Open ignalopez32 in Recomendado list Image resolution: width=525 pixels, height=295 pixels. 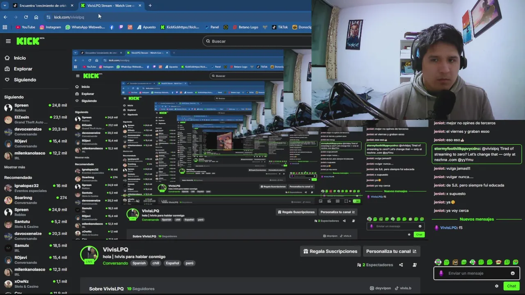click(x=35, y=188)
